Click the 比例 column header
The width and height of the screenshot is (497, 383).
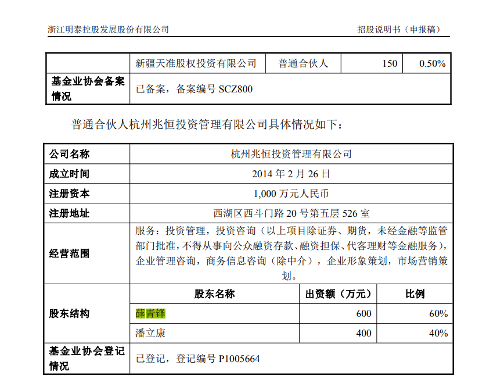(415, 294)
